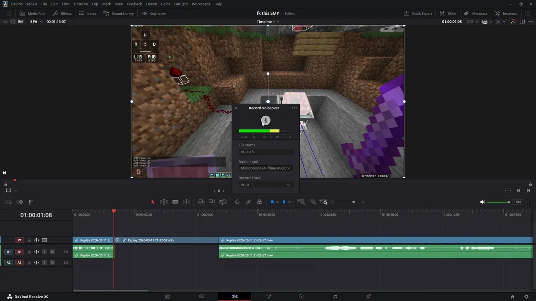Click the blue Flag icon
536x301 pixels.
[x=272, y=202]
